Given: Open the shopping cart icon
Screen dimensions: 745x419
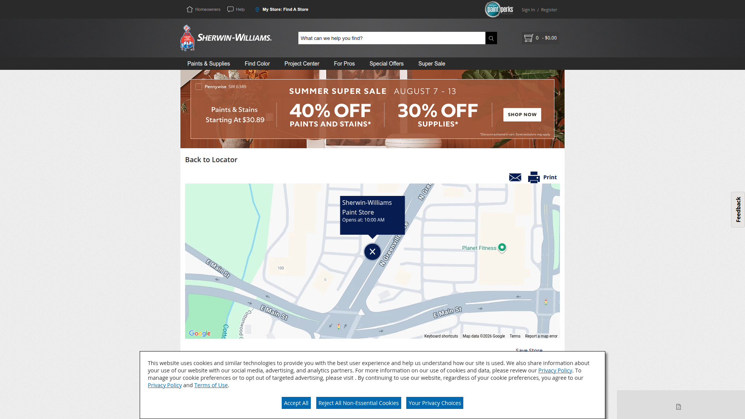Looking at the screenshot, I should click(528, 38).
